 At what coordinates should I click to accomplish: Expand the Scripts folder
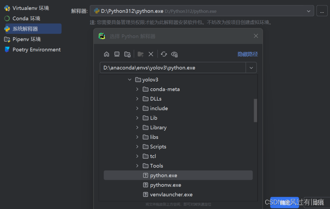pos(137,147)
